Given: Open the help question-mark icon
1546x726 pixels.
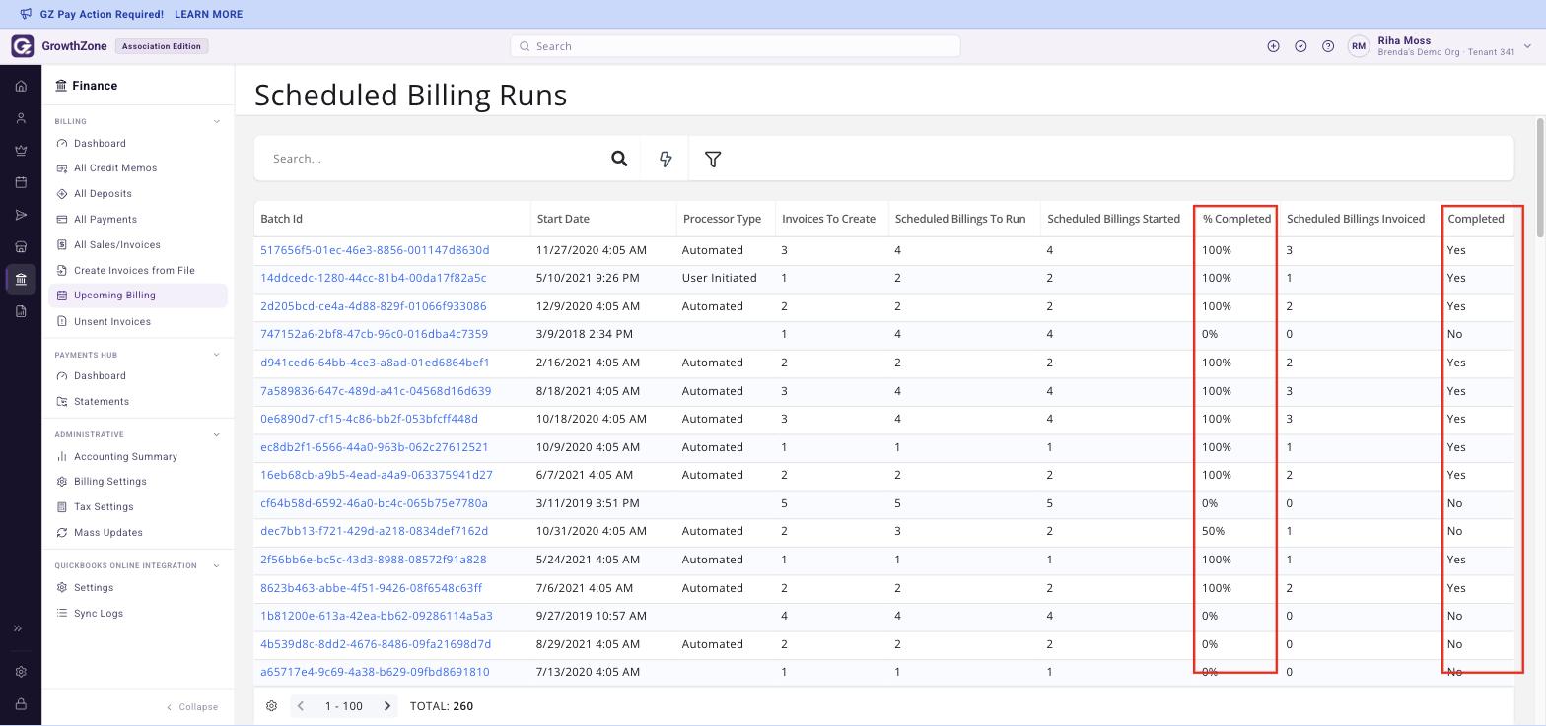Looking at the screenshot, I should click(x=1328, y=46).
